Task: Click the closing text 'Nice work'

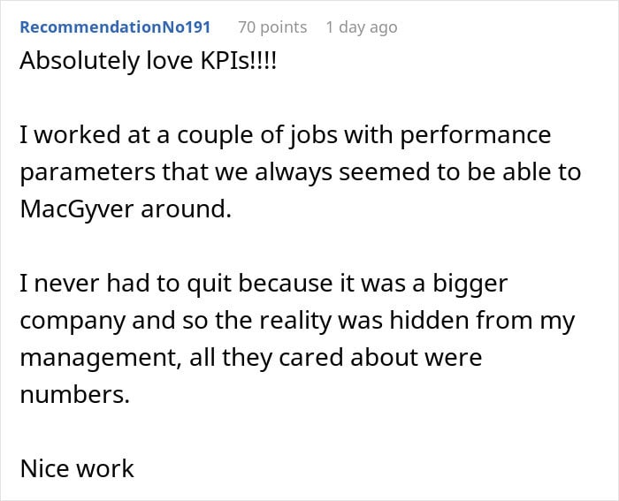Action: point(77,468)
